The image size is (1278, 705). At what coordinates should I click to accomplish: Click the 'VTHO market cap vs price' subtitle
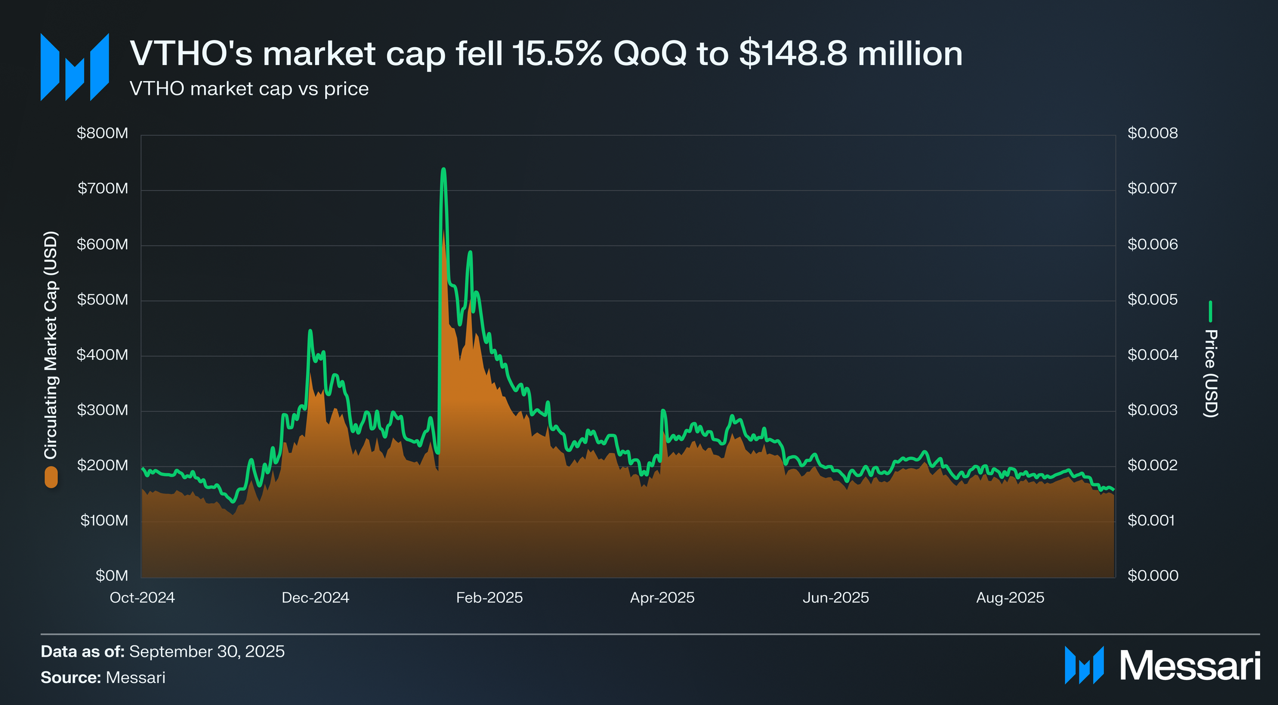tap(249, 89)
